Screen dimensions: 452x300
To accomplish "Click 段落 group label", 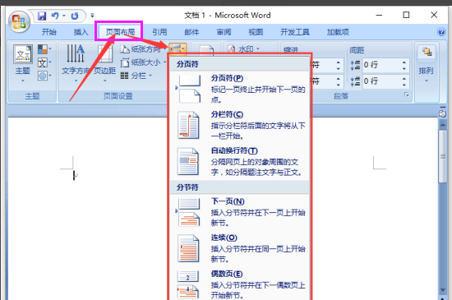I will 341,96.
